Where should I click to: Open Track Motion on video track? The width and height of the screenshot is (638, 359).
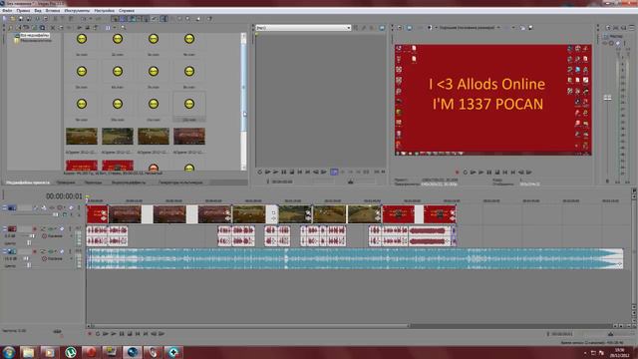44,208
